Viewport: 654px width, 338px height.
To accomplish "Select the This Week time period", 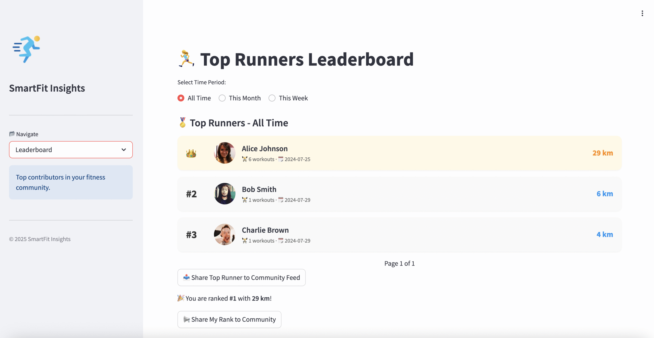I will 272,98.
